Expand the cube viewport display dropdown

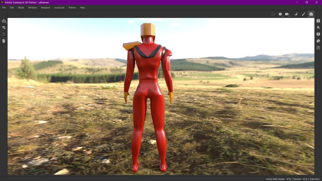tap(280, 14)
